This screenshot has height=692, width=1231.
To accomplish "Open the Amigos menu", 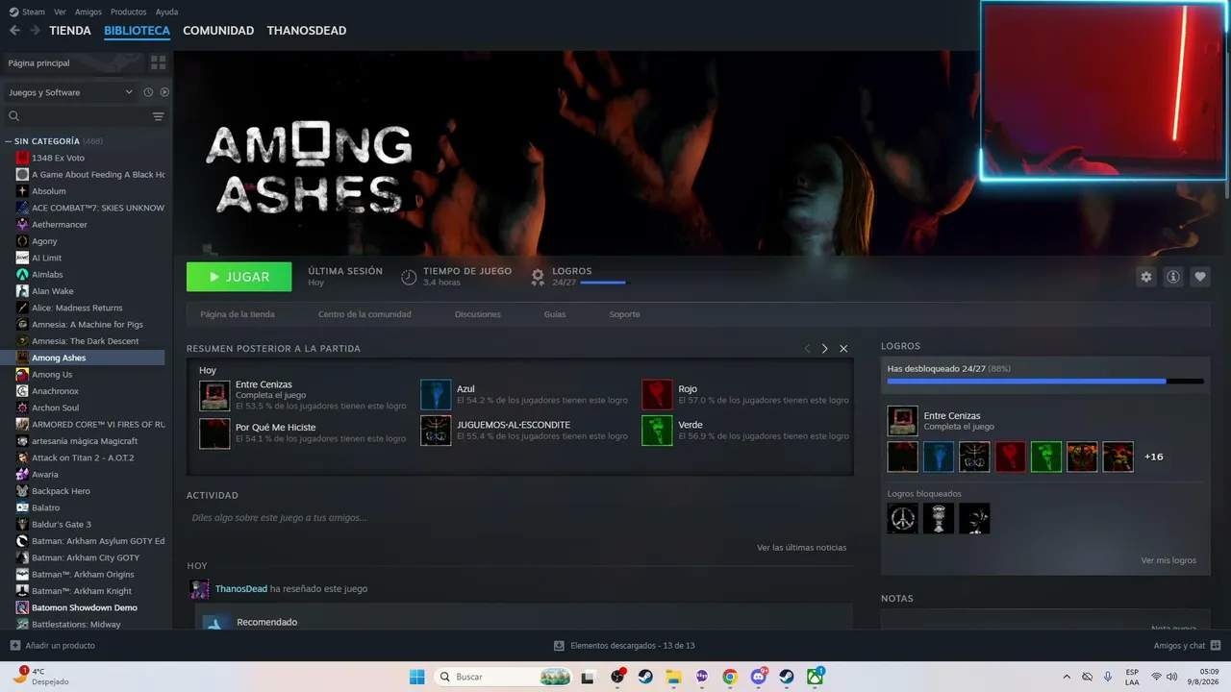I will [88, 12].
